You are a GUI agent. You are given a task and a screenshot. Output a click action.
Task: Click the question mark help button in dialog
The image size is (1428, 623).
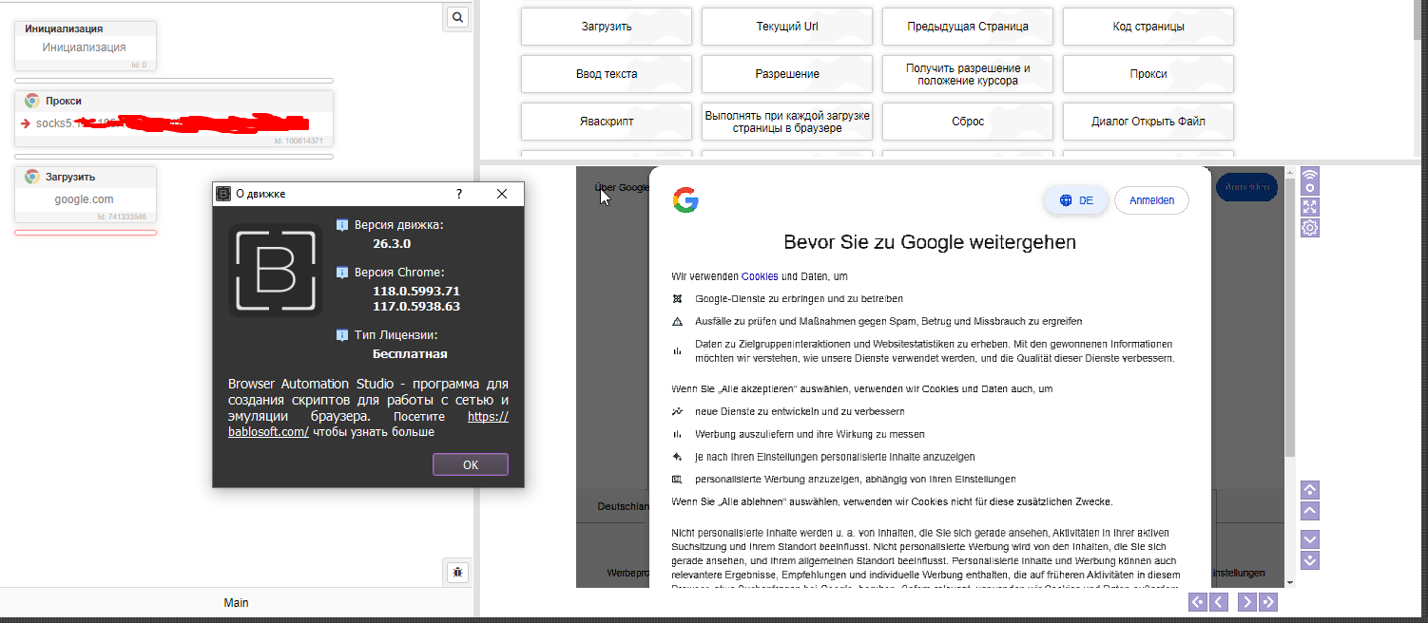459,194
